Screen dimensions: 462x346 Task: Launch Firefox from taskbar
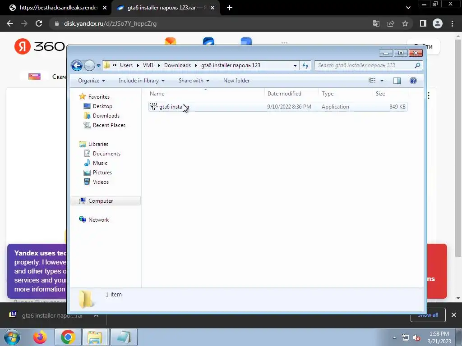tap(40, 337)
